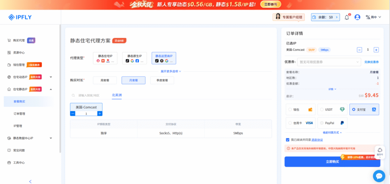Expand order 详情 details

332,89
